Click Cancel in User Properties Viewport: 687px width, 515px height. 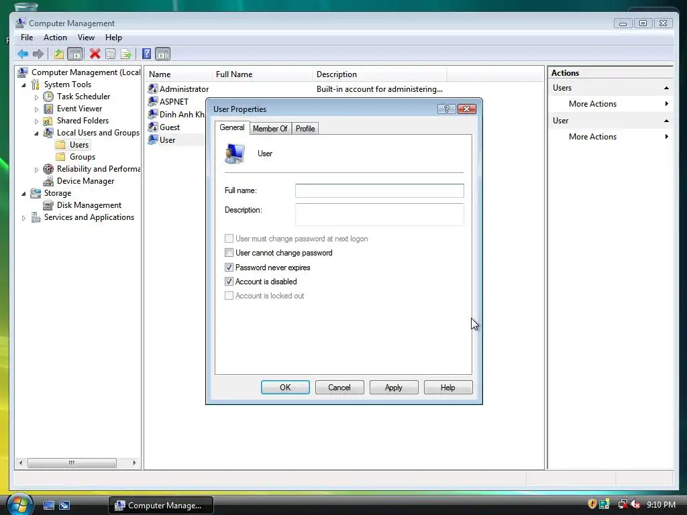click(339, 388)
